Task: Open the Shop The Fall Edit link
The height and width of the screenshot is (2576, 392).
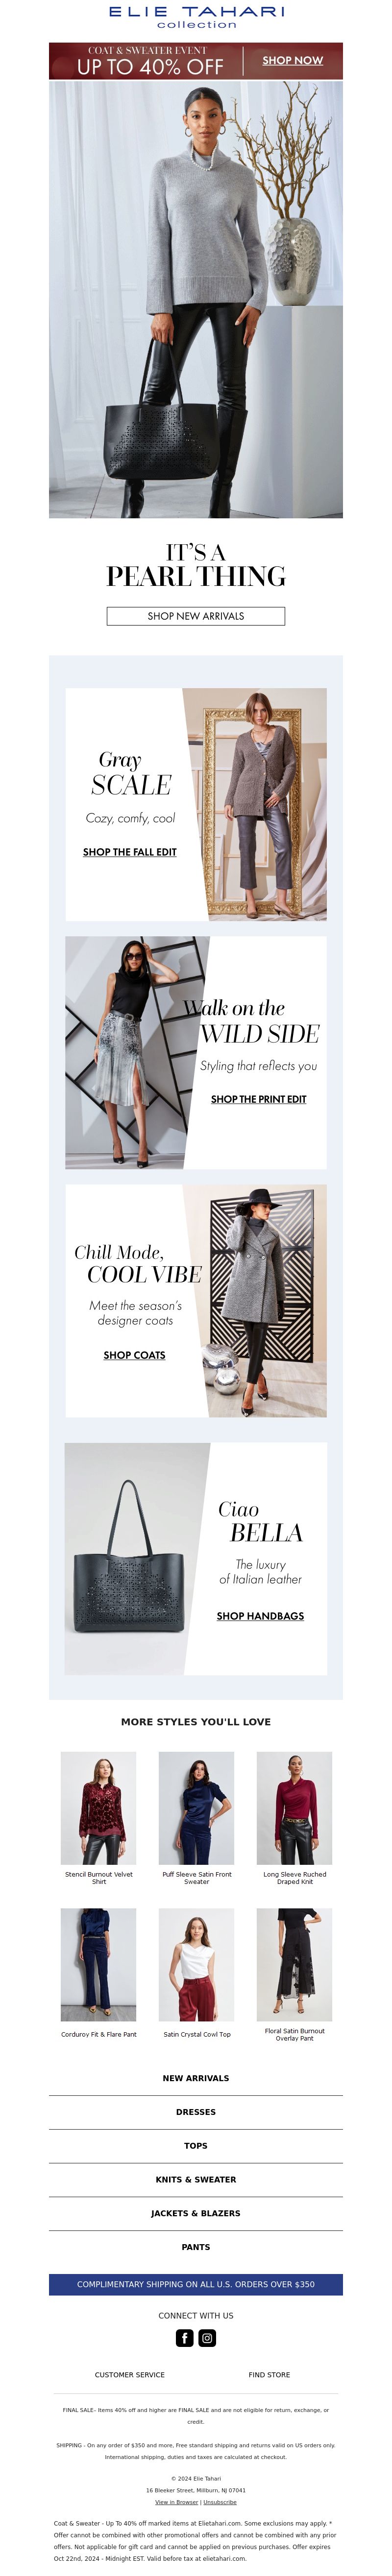Action: (x=130, y=852)
